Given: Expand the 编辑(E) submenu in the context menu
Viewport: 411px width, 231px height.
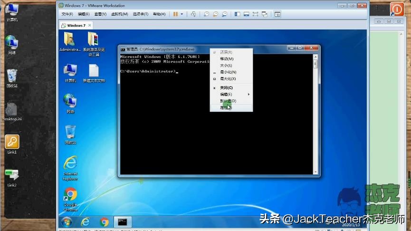Looking at the screenshot, I should 231,94.
